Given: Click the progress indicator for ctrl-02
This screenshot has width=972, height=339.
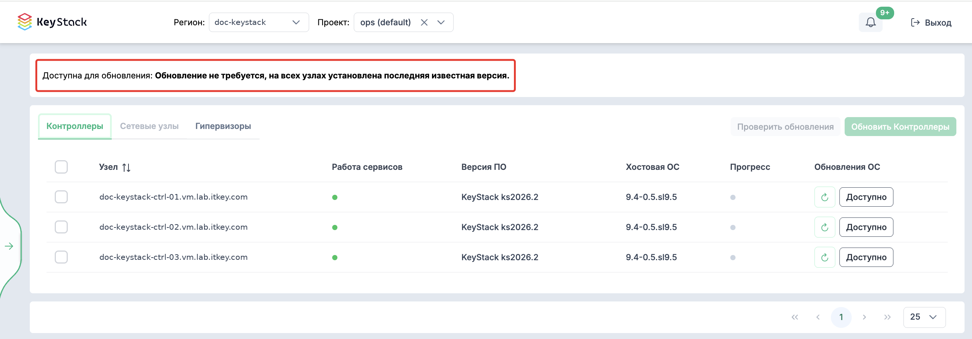Looking at the screenshot, I should point(733,227).
